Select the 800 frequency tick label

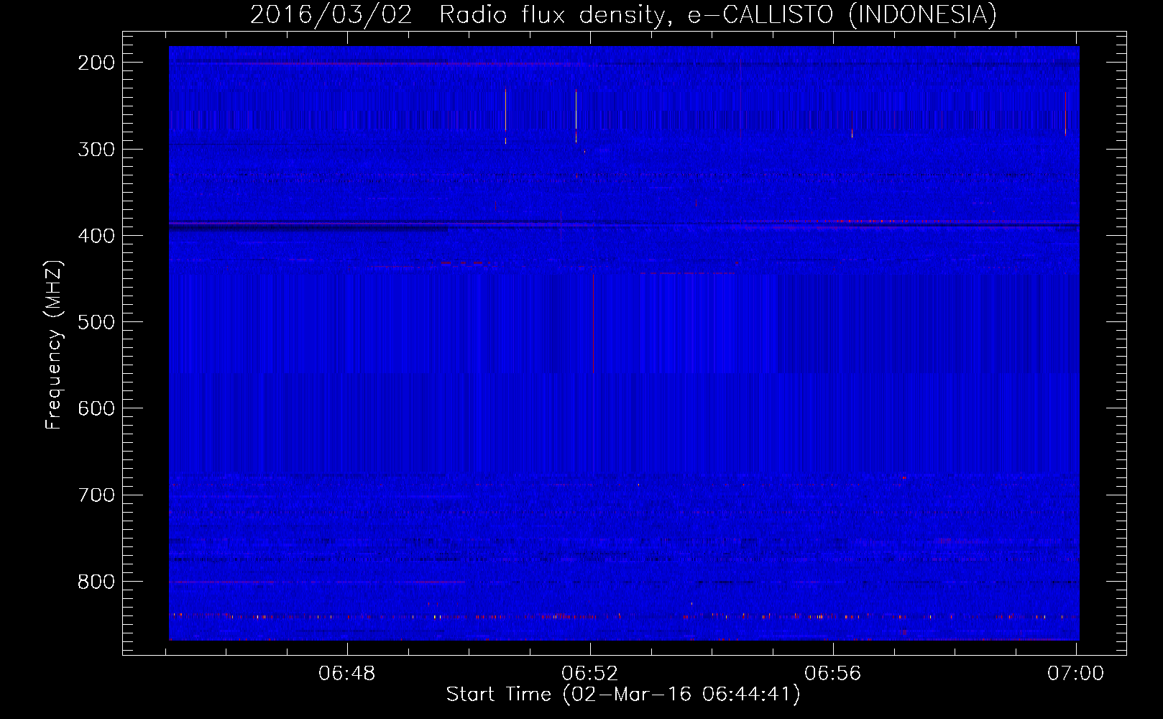click(x=96, y=581)
